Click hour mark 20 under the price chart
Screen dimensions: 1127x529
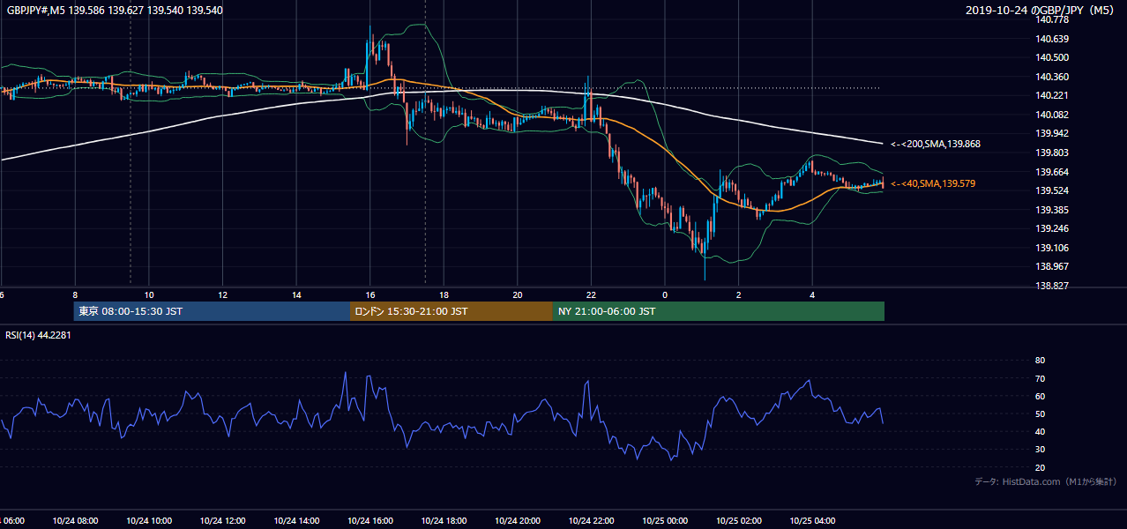pyautogui.click(x=518, y=295)
